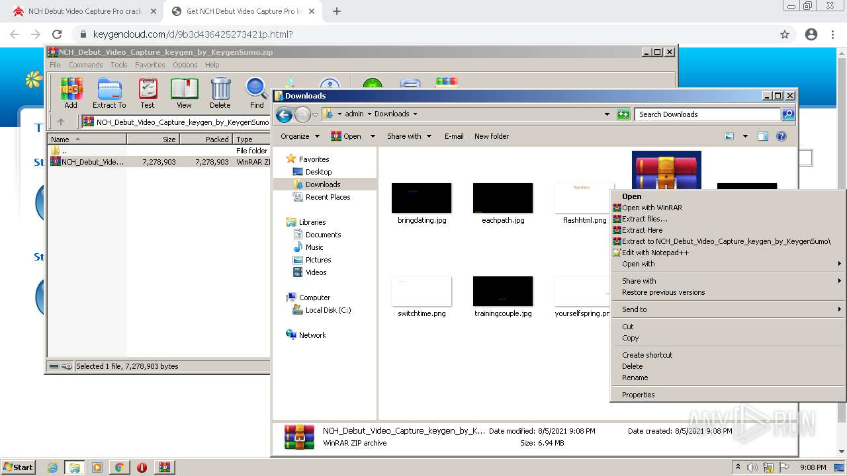Select bringdating.jpg thumbnail

[x=422, y=198]
